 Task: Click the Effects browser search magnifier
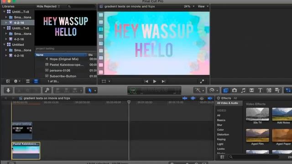pos(231,157)
